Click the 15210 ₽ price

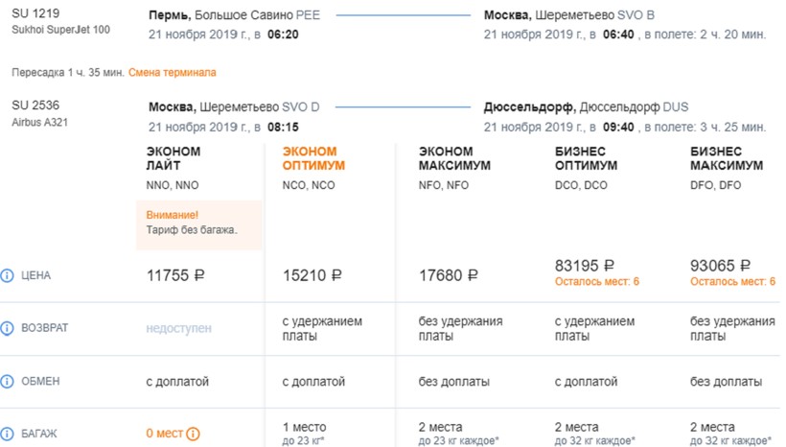pos(312,276)
